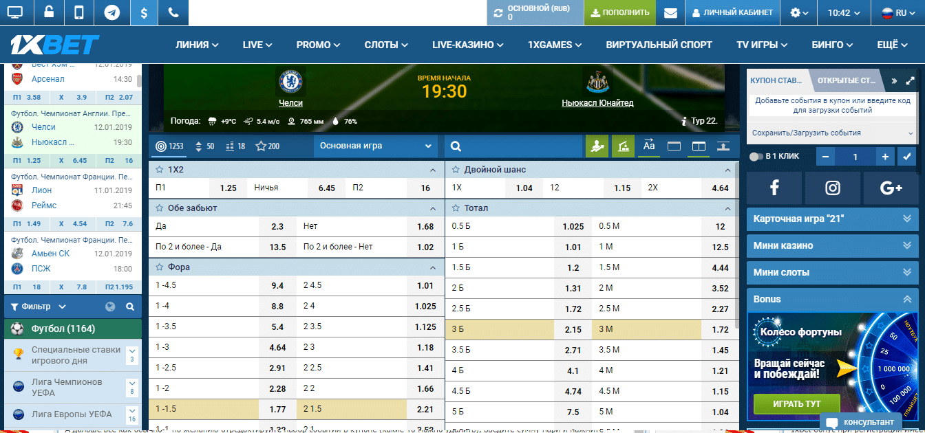Collapse the 1X2 market section

(x=432, y=170)
